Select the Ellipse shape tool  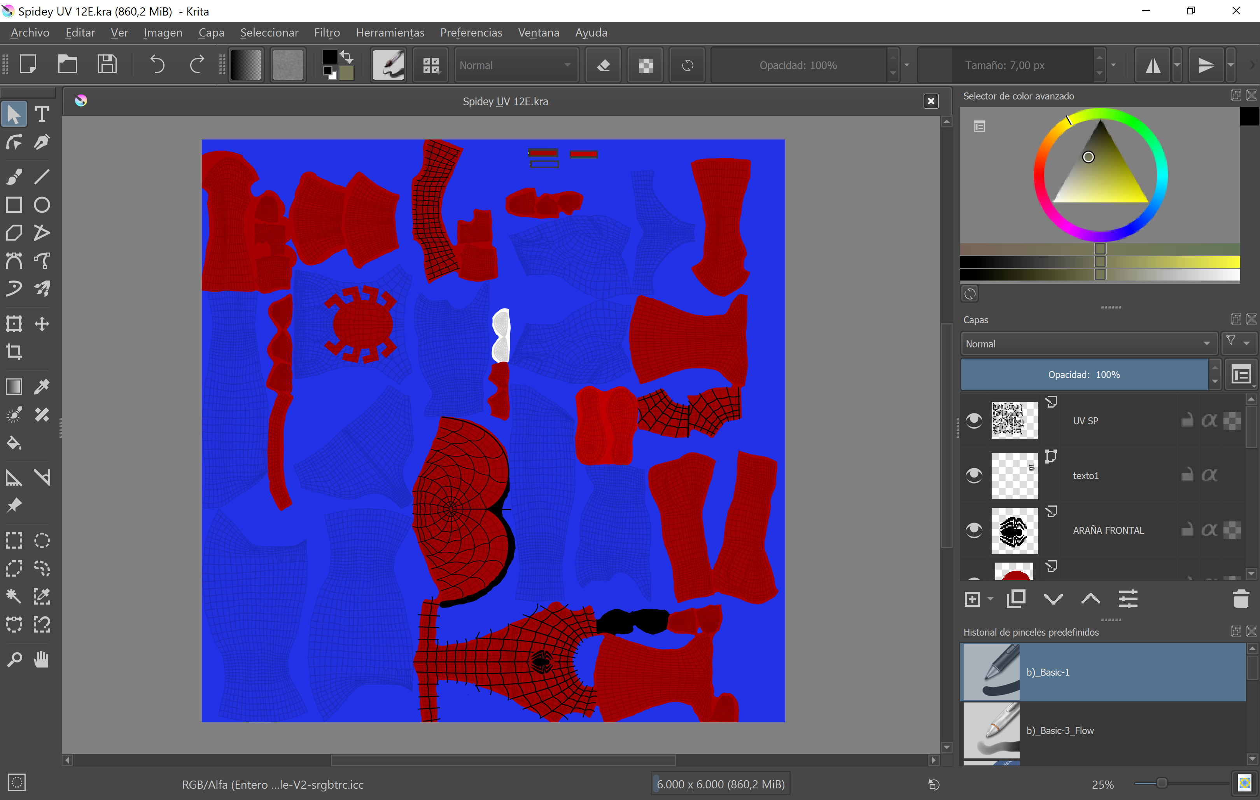(x=41, y=205)
